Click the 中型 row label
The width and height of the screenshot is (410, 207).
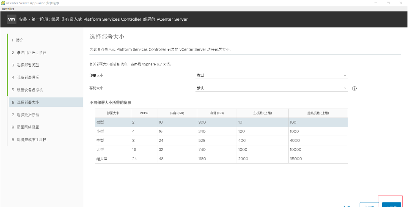tap(100, 140)
